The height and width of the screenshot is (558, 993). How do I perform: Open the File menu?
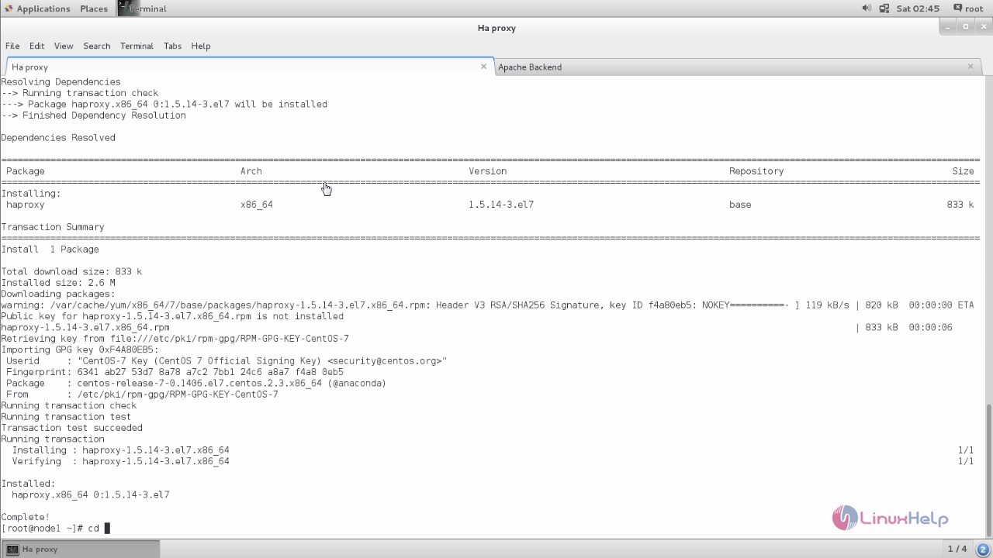click(x=12, y=46)
